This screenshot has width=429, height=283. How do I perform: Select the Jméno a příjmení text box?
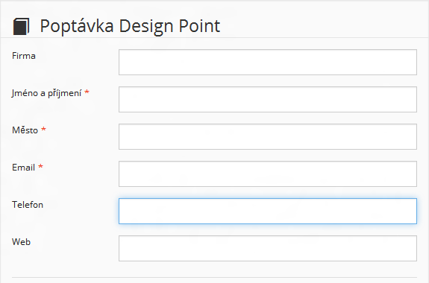268,100
